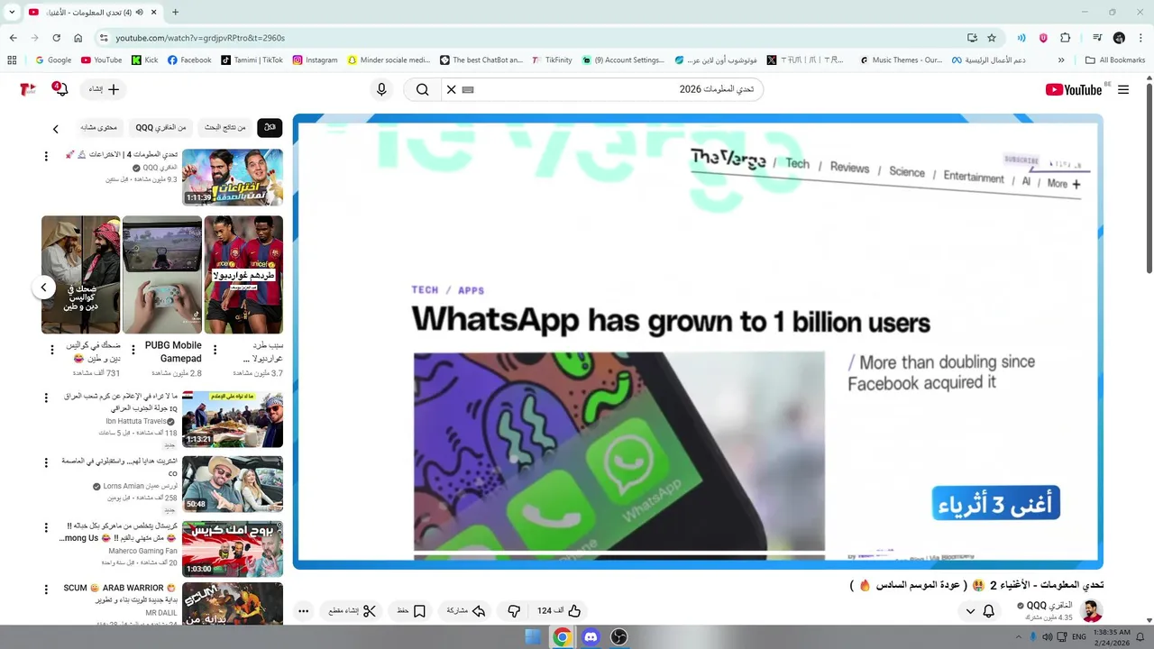1154x649 pixels.
Task: Open more actions three-dots under the video
Action: pos(304,611)
